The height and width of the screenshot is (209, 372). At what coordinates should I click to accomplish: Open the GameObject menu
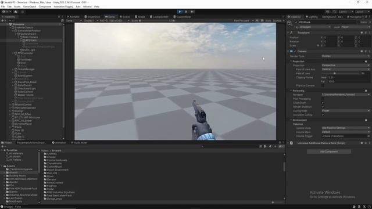30,6
